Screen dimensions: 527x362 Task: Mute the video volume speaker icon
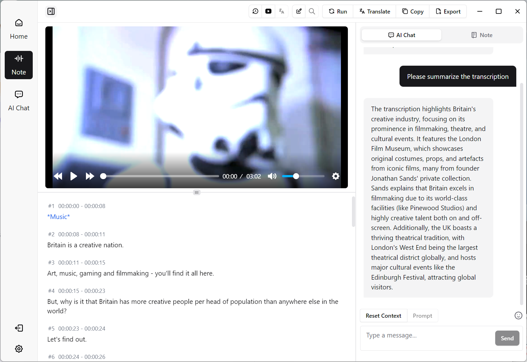pyautogui.click(x=272, y=176)
